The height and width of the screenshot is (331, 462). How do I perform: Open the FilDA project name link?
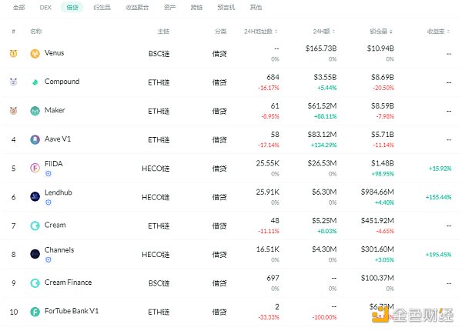(x=54, y=165)
